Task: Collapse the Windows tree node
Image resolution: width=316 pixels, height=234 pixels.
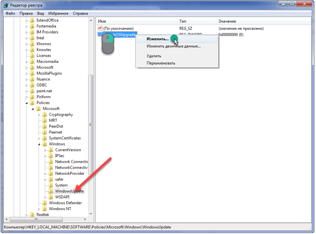Action: click(39, 144)
